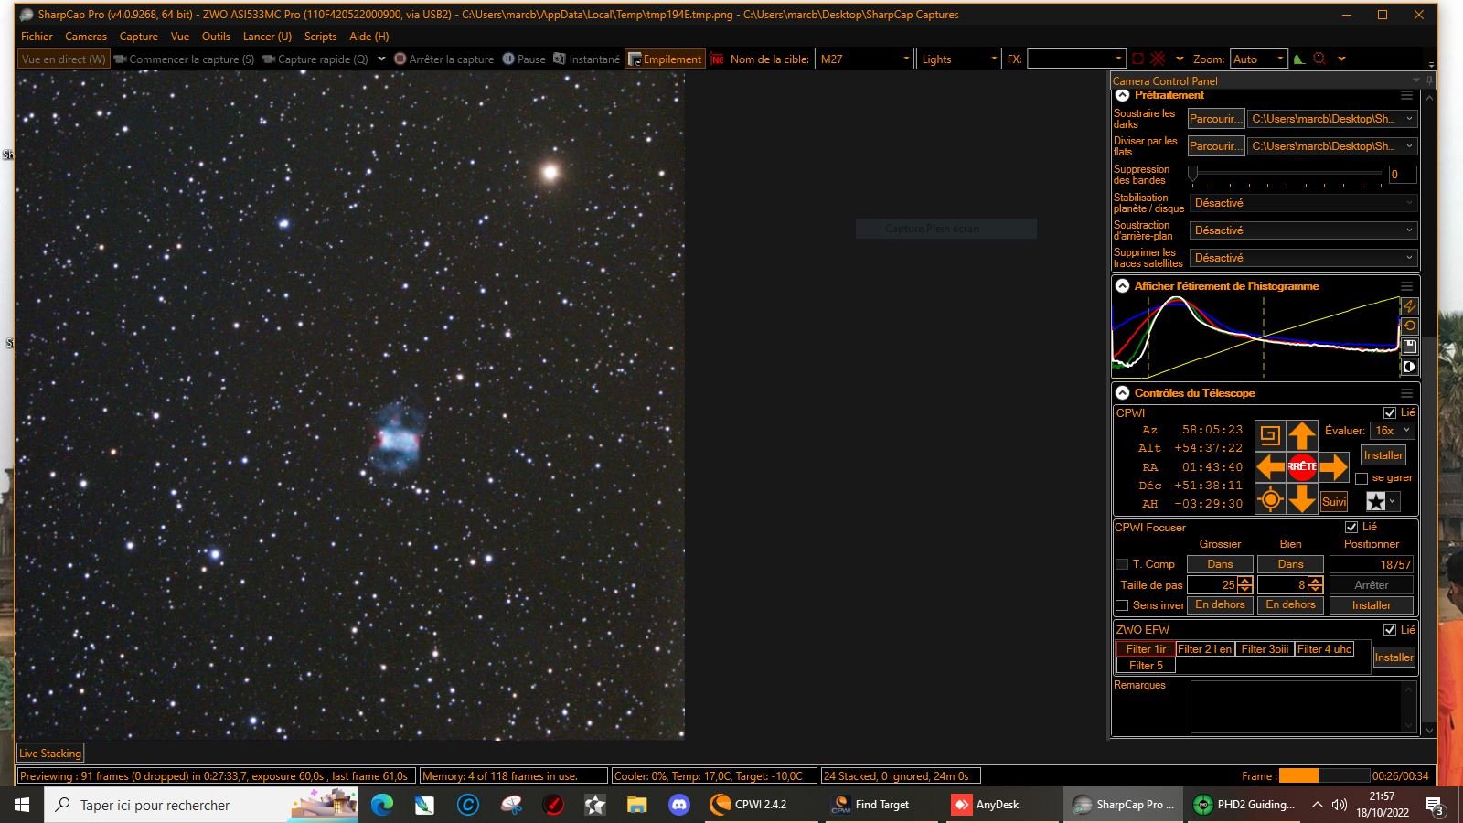Open Discord from the Windows taskbar
Viewport: 1463px width, 823px height.
click(678, 805)
